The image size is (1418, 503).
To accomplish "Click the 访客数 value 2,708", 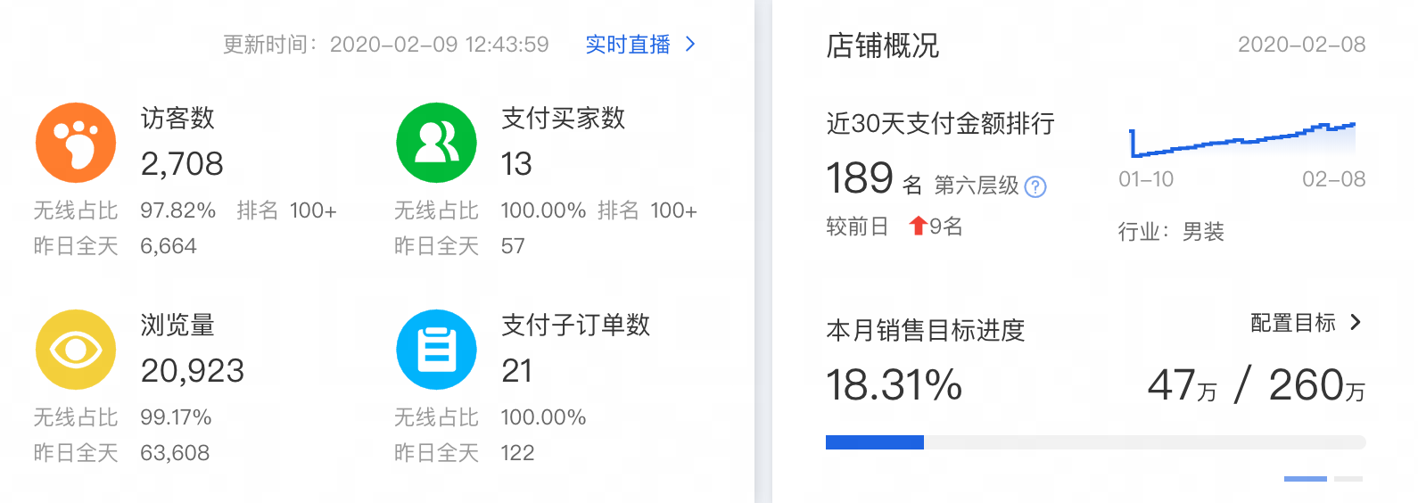I will (x=182, y=164).
